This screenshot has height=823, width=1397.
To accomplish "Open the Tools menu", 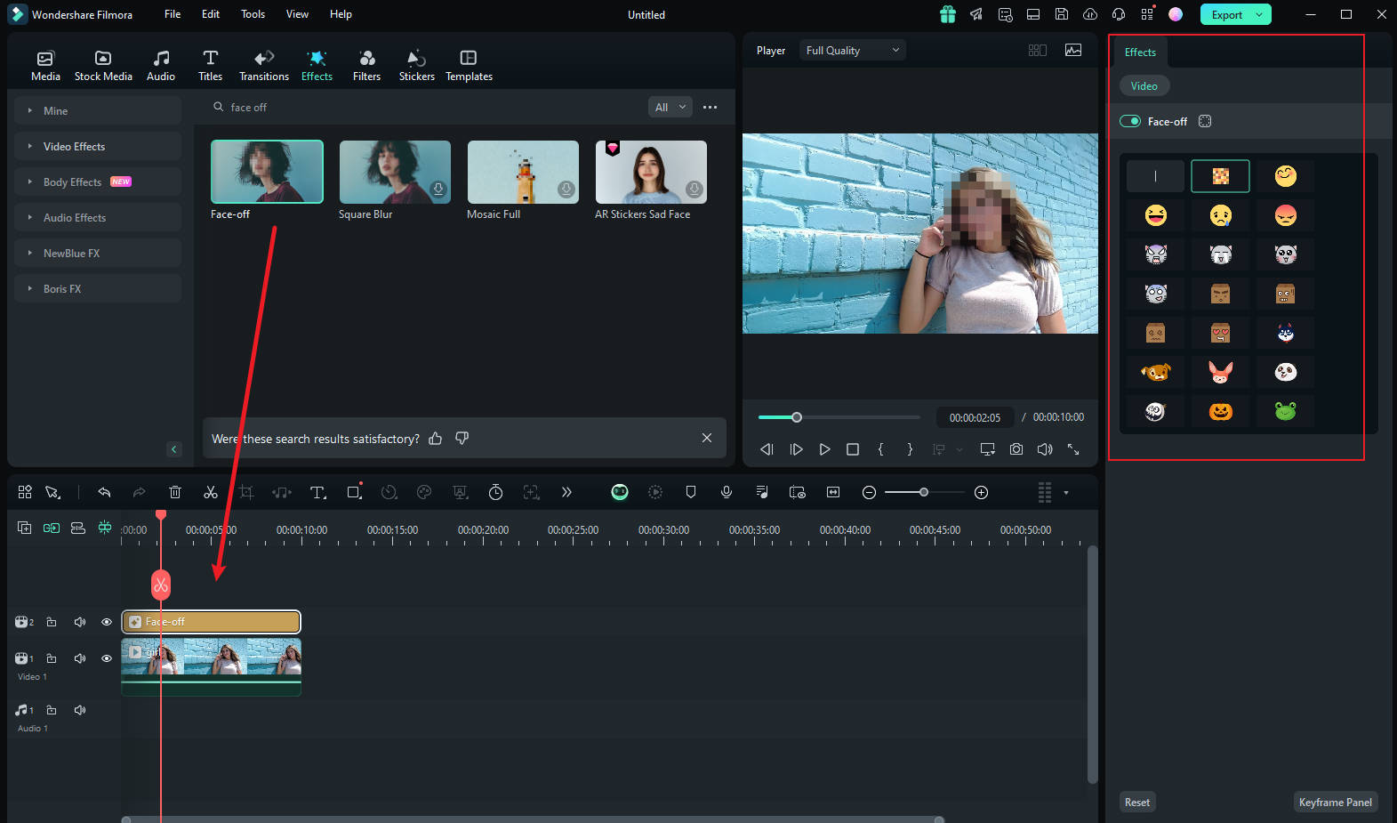I will pyautogui.click(x=253, y=14).
